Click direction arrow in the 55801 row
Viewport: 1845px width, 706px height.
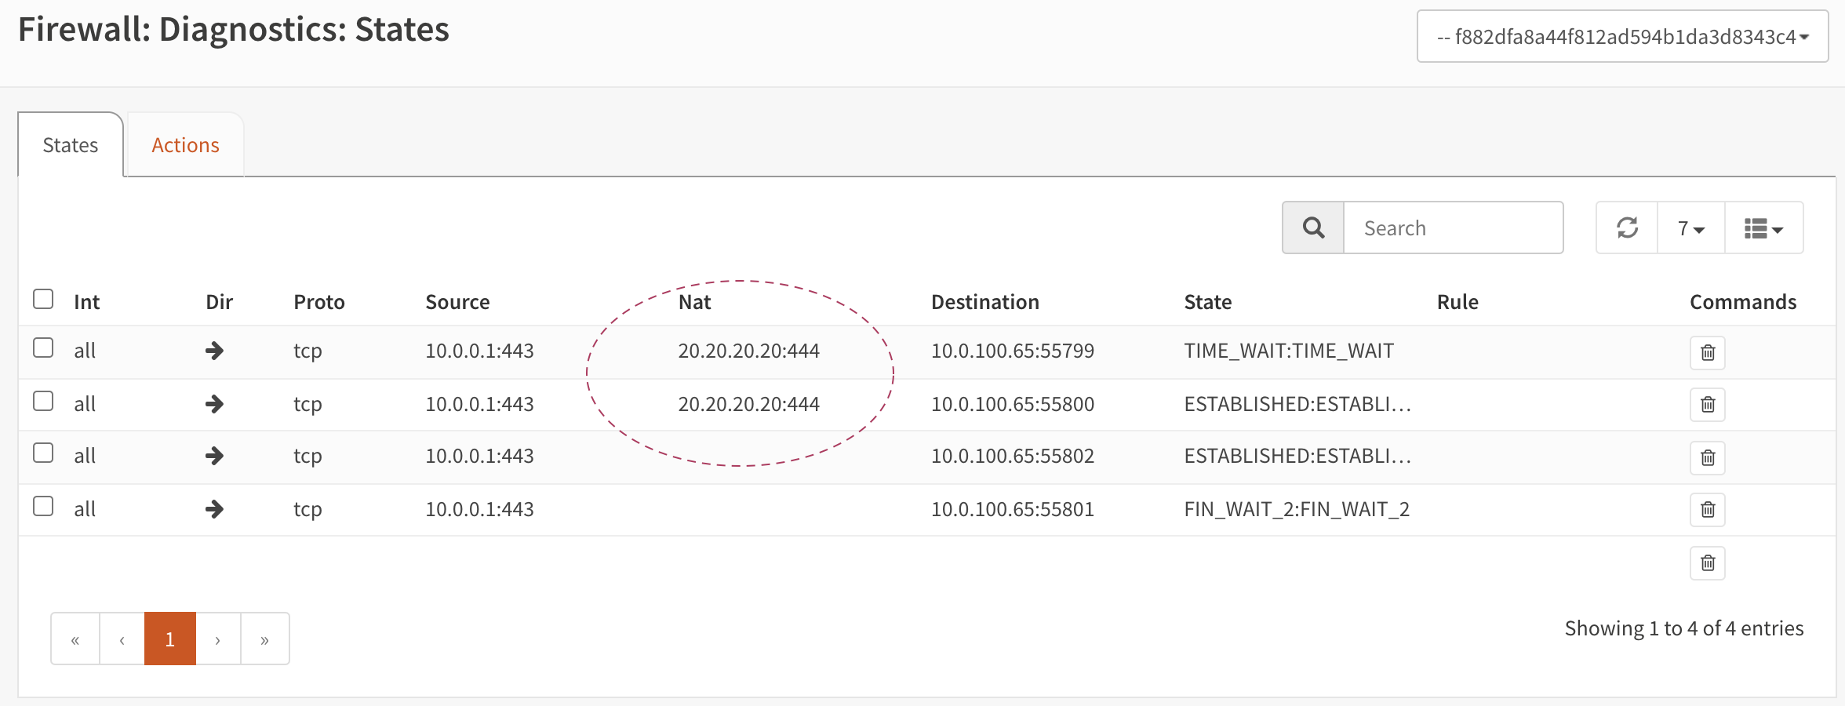pyautogui.click(x=214, y=509)
